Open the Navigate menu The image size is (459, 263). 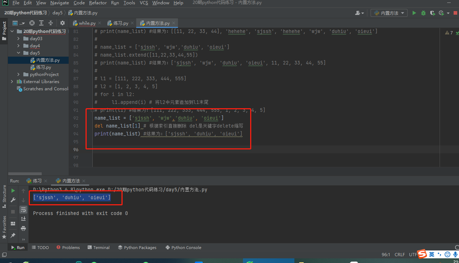(x=60, y=3)
